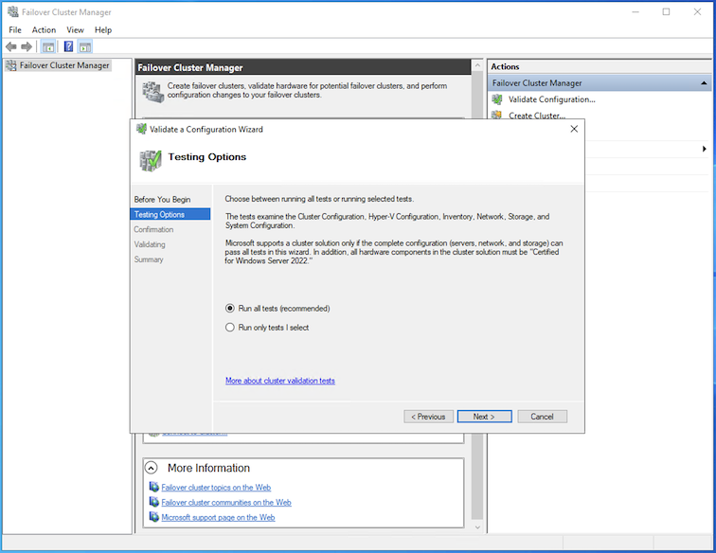Viewport: 716px width, 553px height.
Task: Open the Help menu
Action: (x=103, y=30)
